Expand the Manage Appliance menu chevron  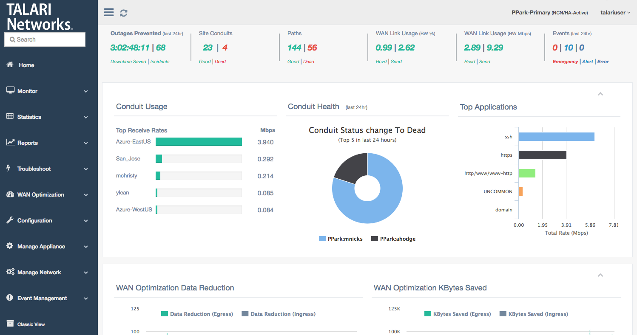click(x=86, y=247)
